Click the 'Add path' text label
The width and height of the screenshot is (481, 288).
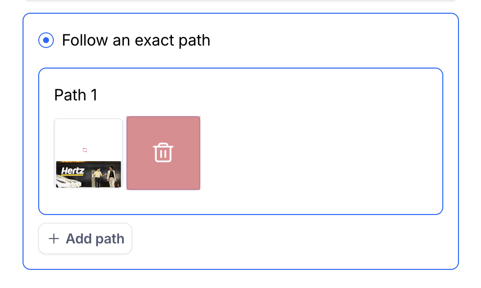click(x=95, y=239)
